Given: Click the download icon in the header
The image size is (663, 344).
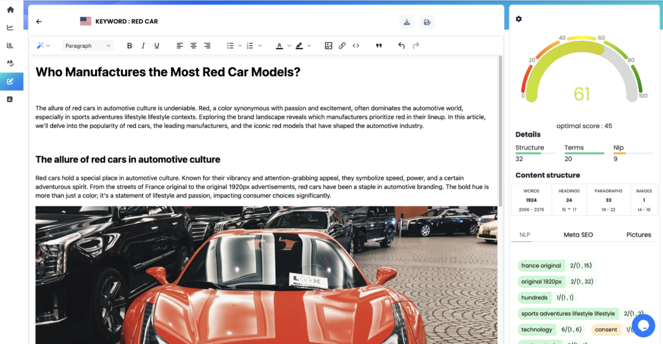Looking at the screenshot, I should click(x=407, y=21).
